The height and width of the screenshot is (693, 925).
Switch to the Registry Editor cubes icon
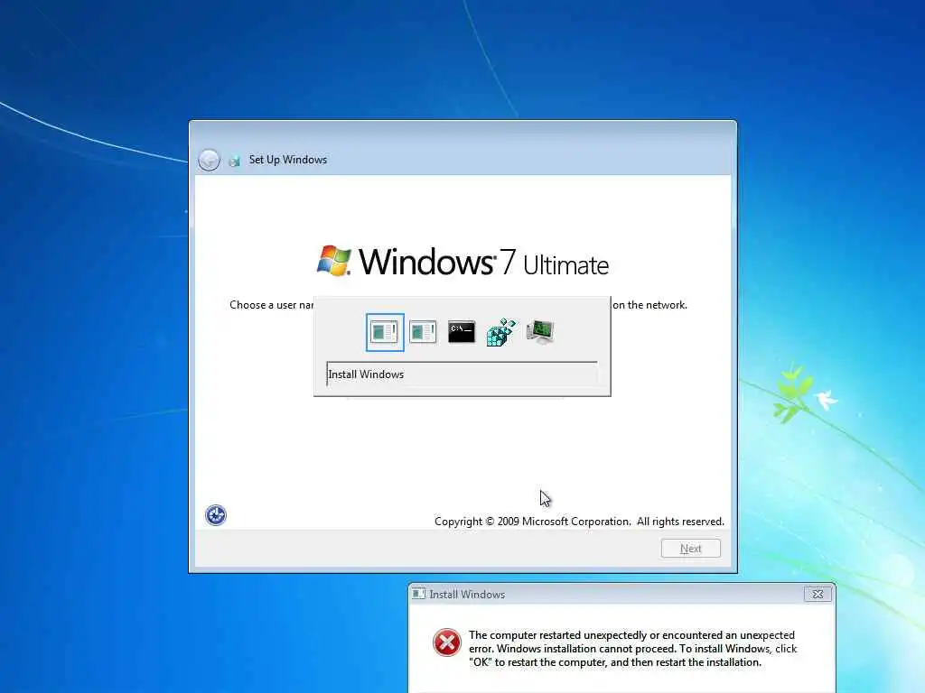[x=500, y=332]
